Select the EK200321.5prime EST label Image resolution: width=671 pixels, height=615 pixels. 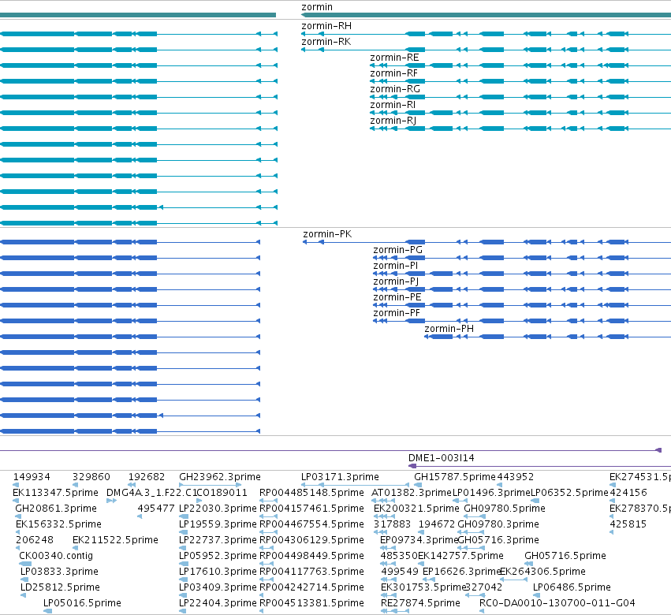[x=417, y=509]
